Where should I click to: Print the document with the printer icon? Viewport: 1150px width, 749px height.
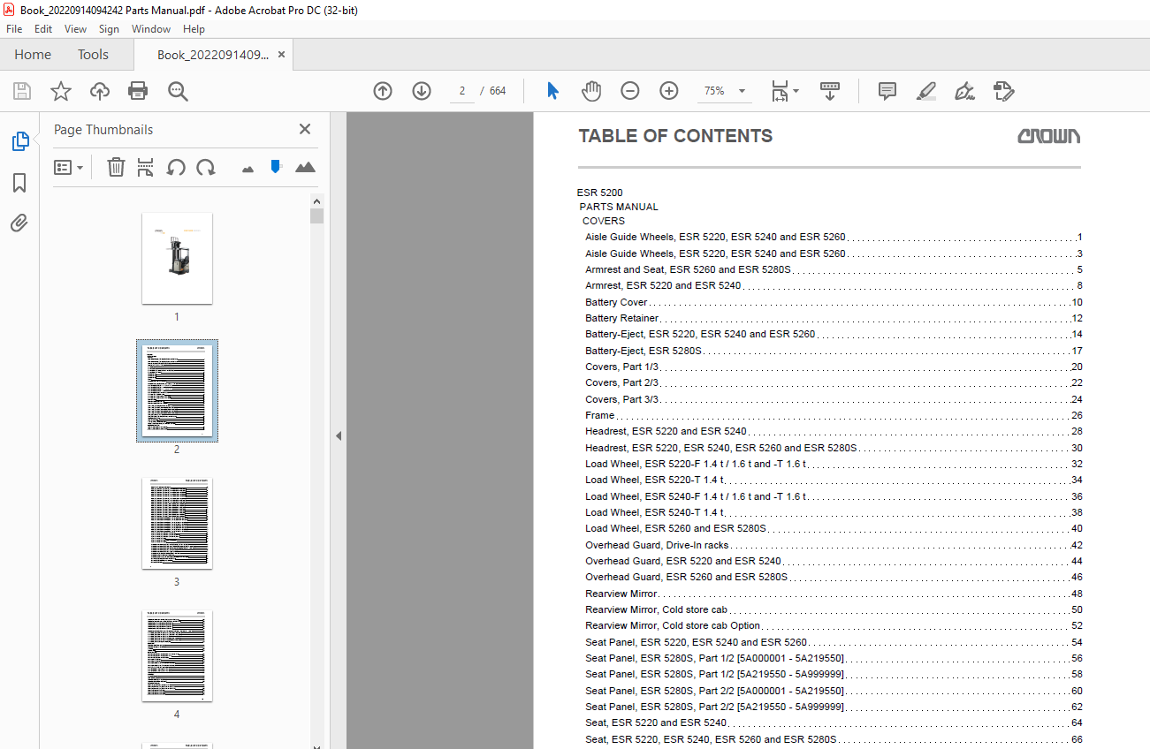[x=138, y=91]
